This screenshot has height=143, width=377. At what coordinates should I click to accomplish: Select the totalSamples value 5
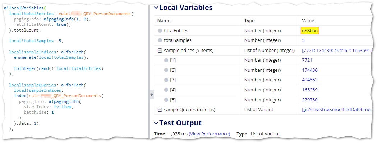click(303, 40)
